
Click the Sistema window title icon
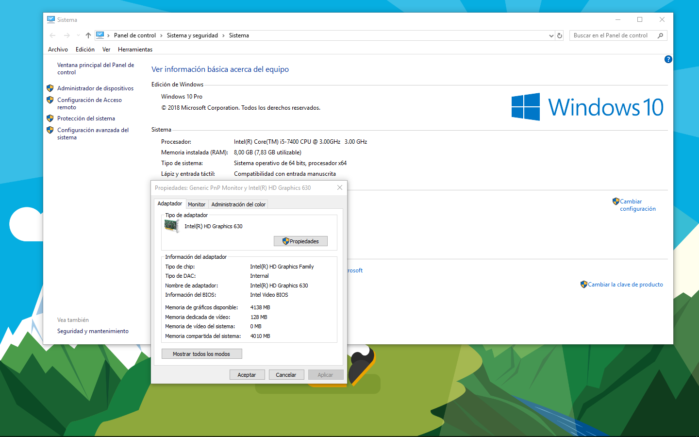click(51, 19)
